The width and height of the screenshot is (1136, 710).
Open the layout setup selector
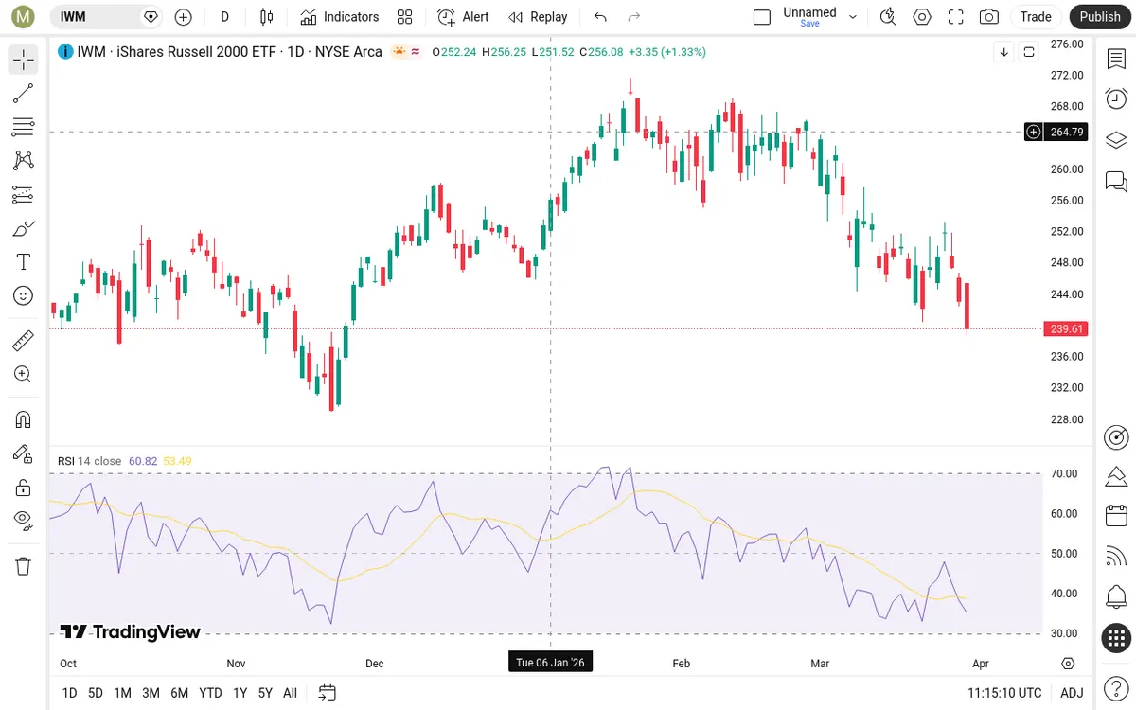(762, 17)
